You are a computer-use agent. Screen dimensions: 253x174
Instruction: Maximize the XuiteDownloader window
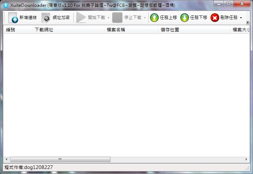(x=229, y=4)
